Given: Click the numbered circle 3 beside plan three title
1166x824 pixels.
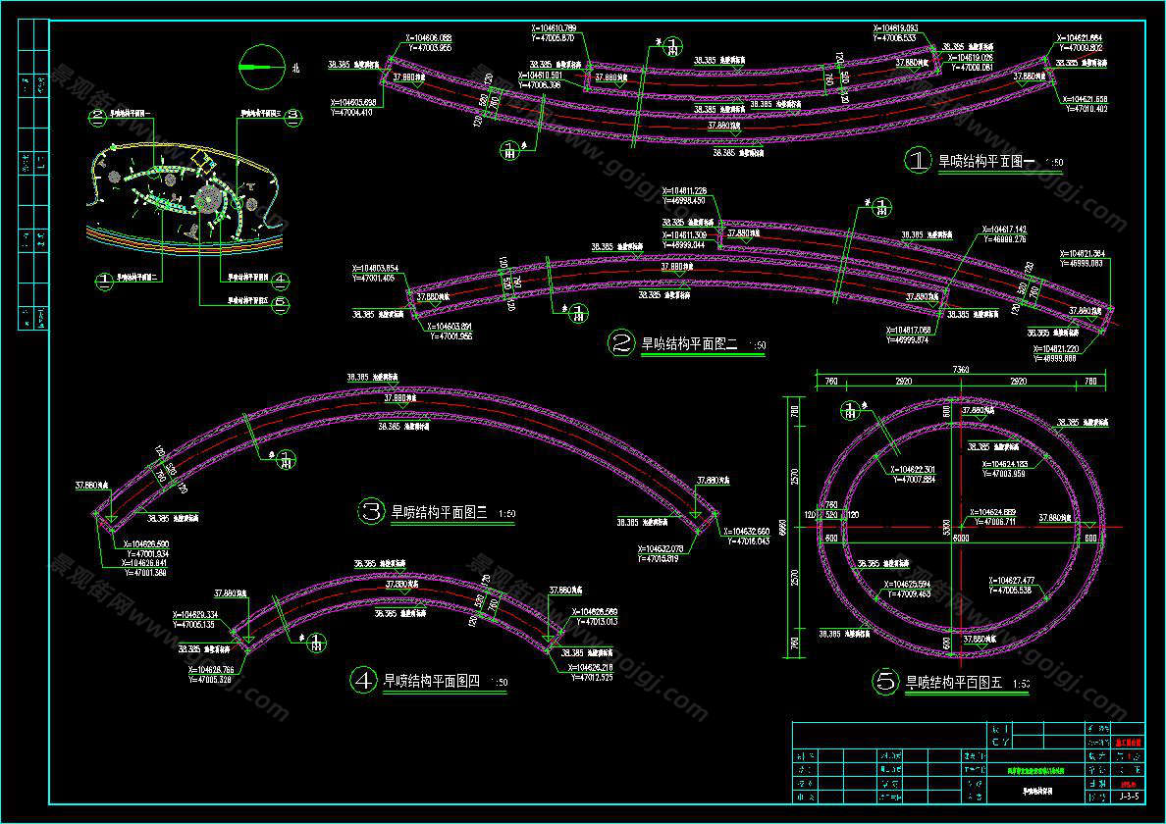Looking at the screenshot, I should (x=372, y=511).
